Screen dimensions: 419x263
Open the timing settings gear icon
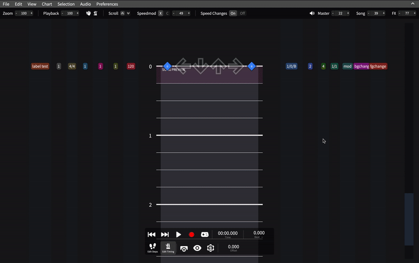[211, 248]
